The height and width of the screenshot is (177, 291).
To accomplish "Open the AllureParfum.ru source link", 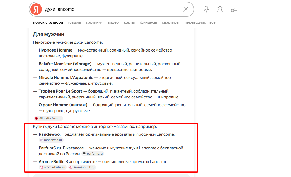I will coord(50,118).
